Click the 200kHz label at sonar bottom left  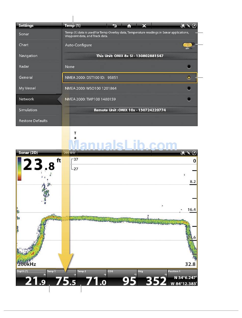[x=27, y=264]
